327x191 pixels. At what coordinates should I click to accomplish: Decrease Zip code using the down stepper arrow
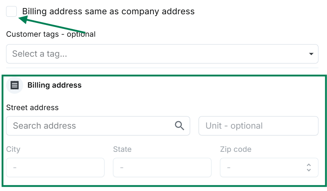tap(309, 170)
